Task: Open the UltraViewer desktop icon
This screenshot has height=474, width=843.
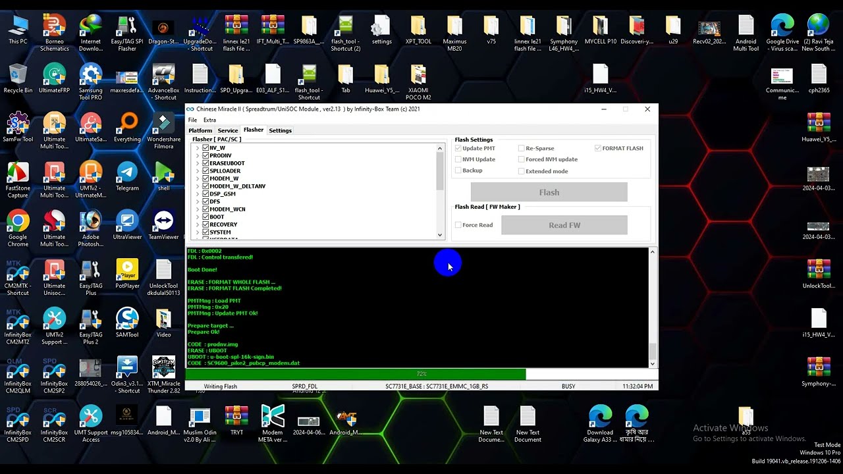Action: [127, 224]
